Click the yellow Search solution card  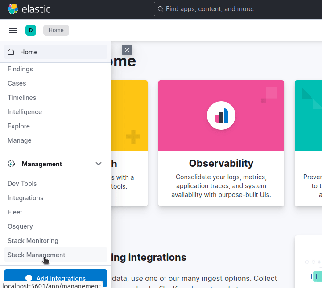tap(129, 143)
